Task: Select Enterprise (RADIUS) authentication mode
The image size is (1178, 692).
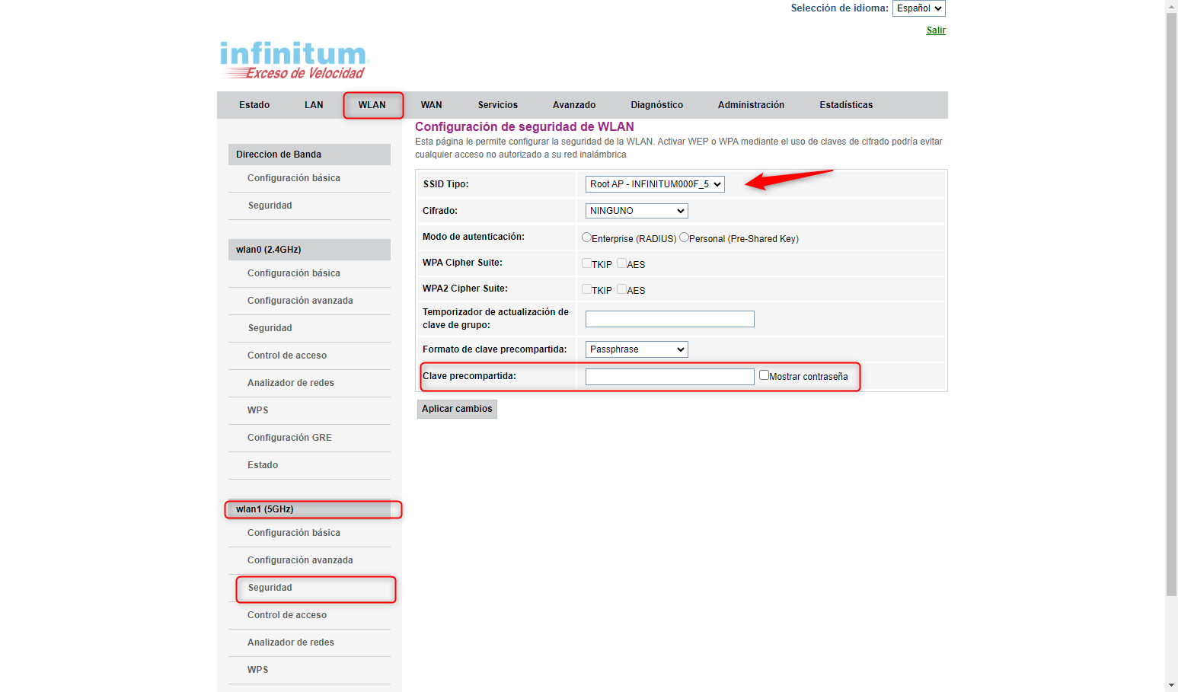Action: 586,238
